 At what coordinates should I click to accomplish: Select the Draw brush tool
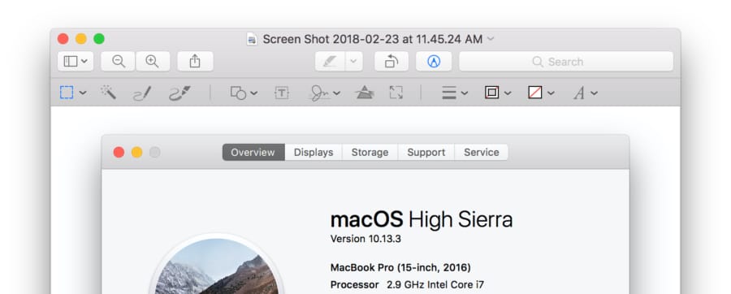click(x=180, y=93)
